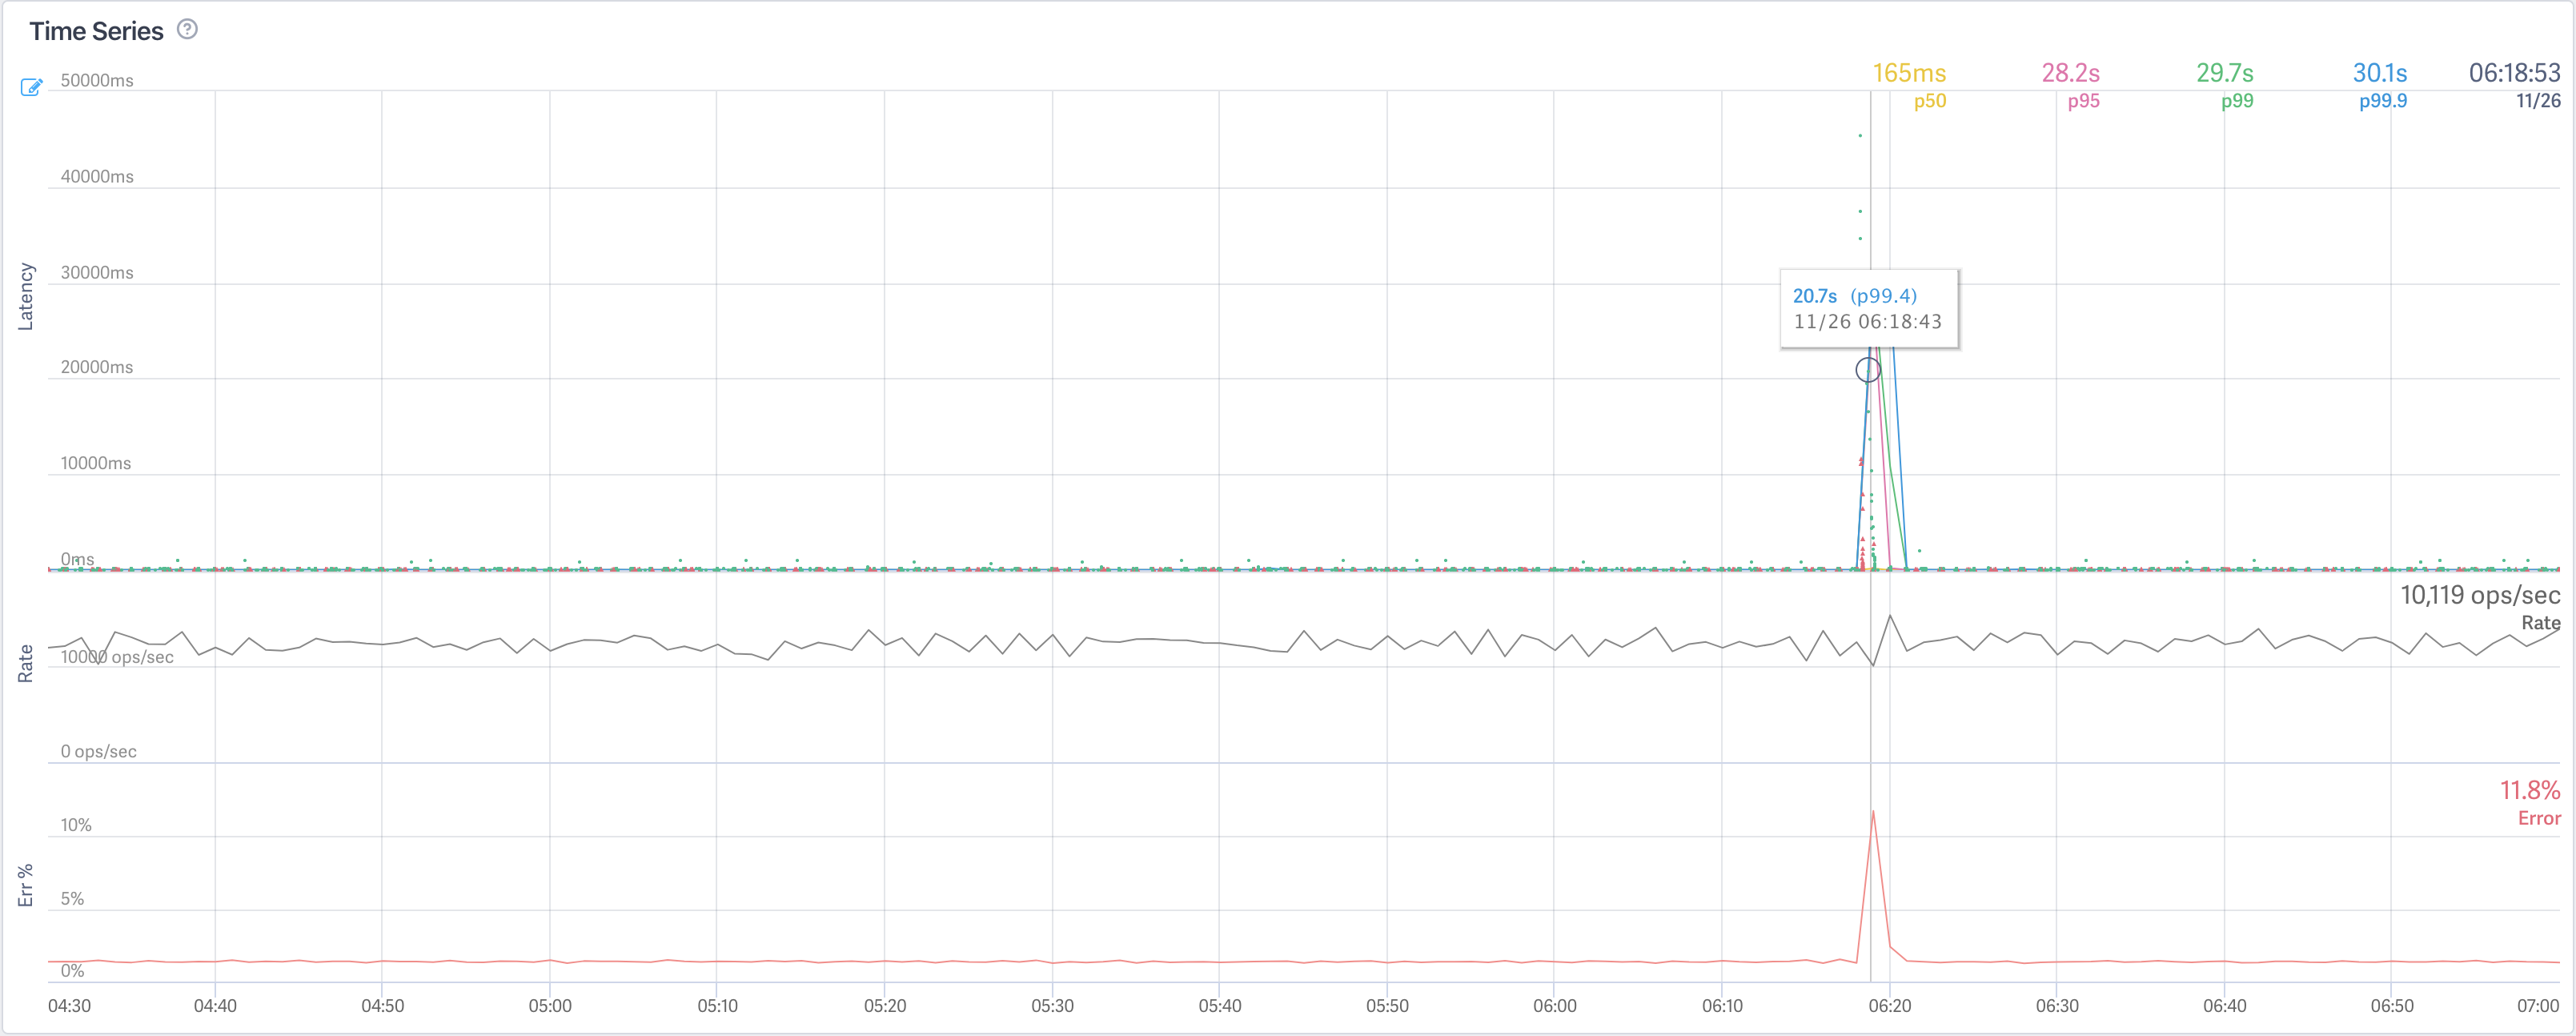Click the Err % vertical axis title
Viewport: 2576px width, 1036px height.
click(x=26, y=885)
